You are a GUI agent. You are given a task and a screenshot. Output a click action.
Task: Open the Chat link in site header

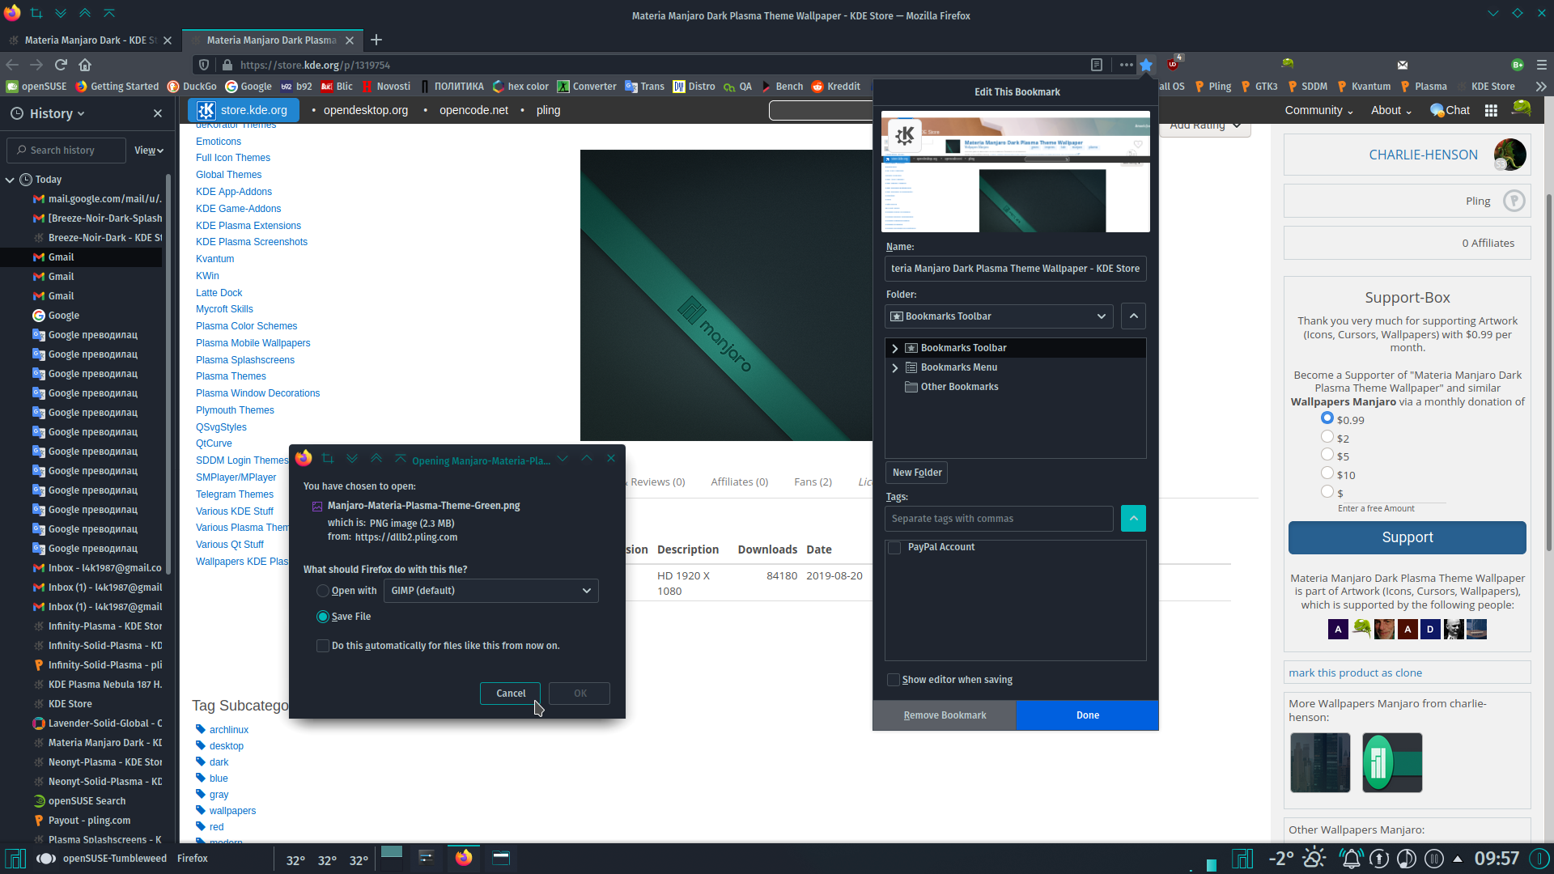coord(1450,110)
